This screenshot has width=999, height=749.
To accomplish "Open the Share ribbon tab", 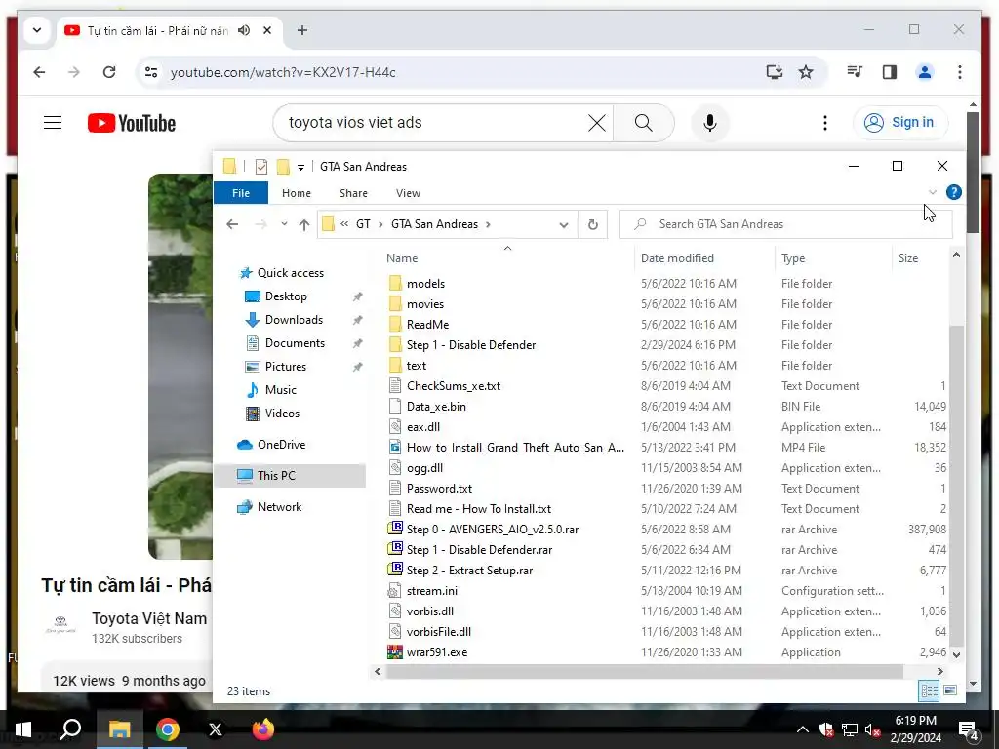I will pyautogui.click(x=353, y=193).
